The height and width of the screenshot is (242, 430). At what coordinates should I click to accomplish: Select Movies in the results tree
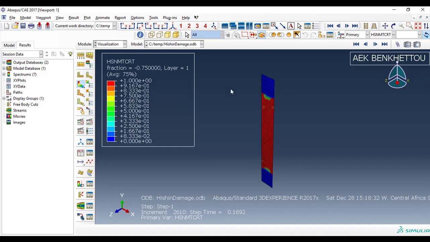coord(19,116)
